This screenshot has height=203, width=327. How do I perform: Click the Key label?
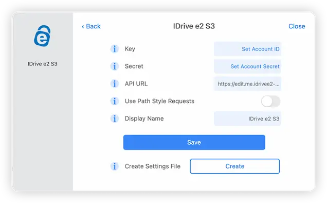(x=130, y=49)
